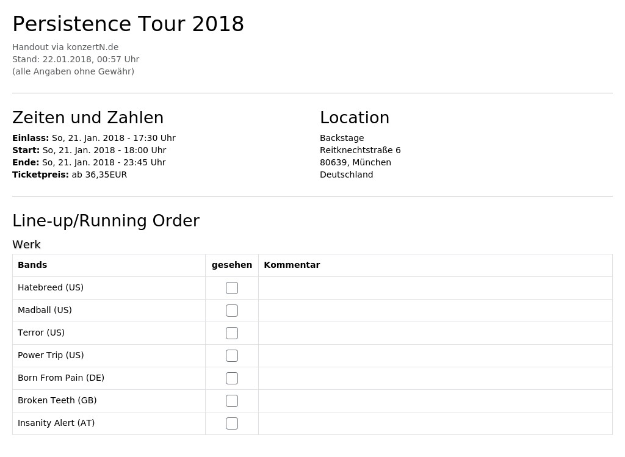625x457 pixels.
Task: Click the Ticketpreis ab 36,35EUR line
Action: [x=70, y=175]
